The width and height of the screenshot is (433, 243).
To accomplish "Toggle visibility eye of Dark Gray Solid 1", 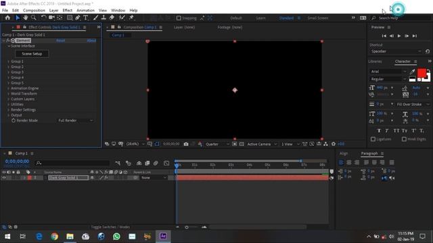I will (4, 178).
